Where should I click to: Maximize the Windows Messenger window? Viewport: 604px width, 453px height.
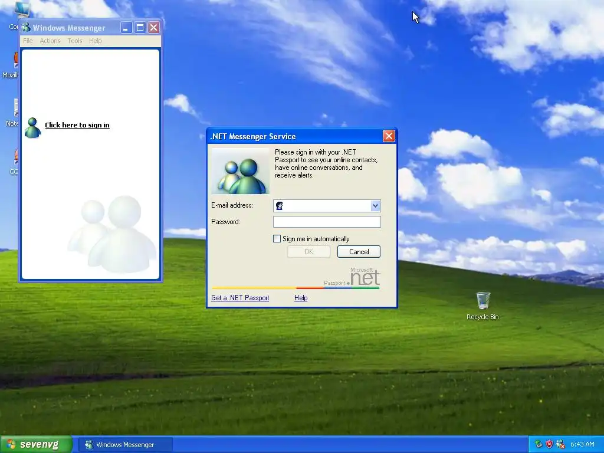(x=140, y=27)
